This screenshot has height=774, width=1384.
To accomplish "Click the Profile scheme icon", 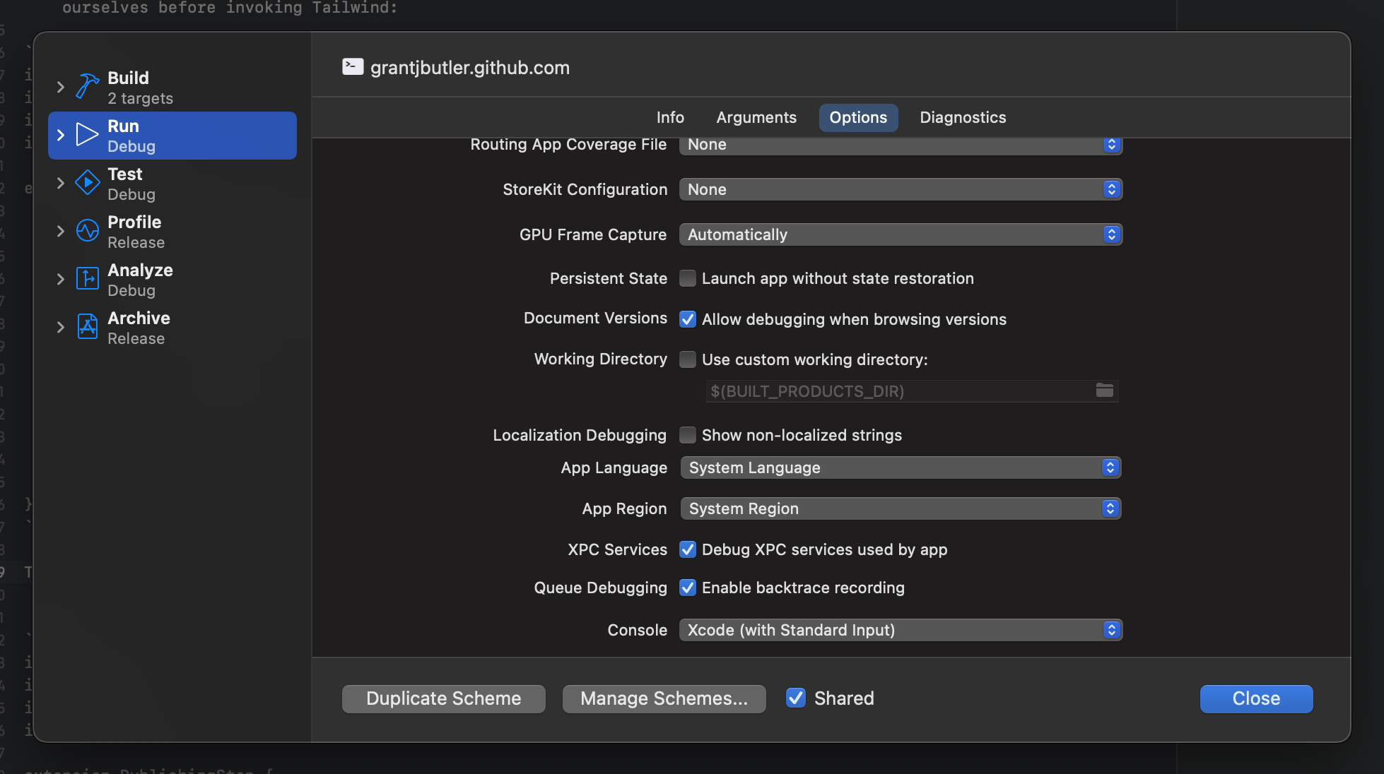I will (x=86, y=231).
